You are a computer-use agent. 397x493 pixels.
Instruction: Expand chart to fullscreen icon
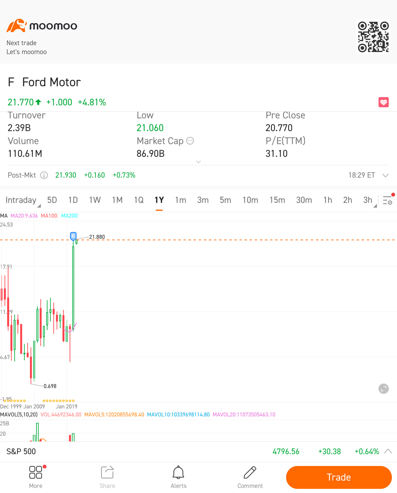coord(383,388)
